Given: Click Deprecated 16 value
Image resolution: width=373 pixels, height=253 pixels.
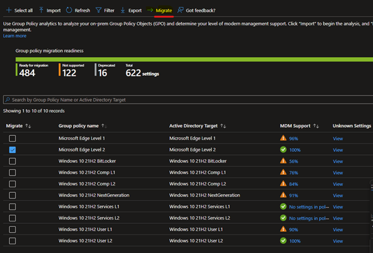Looking at the screenshot, I should click(x=102, y=73).
